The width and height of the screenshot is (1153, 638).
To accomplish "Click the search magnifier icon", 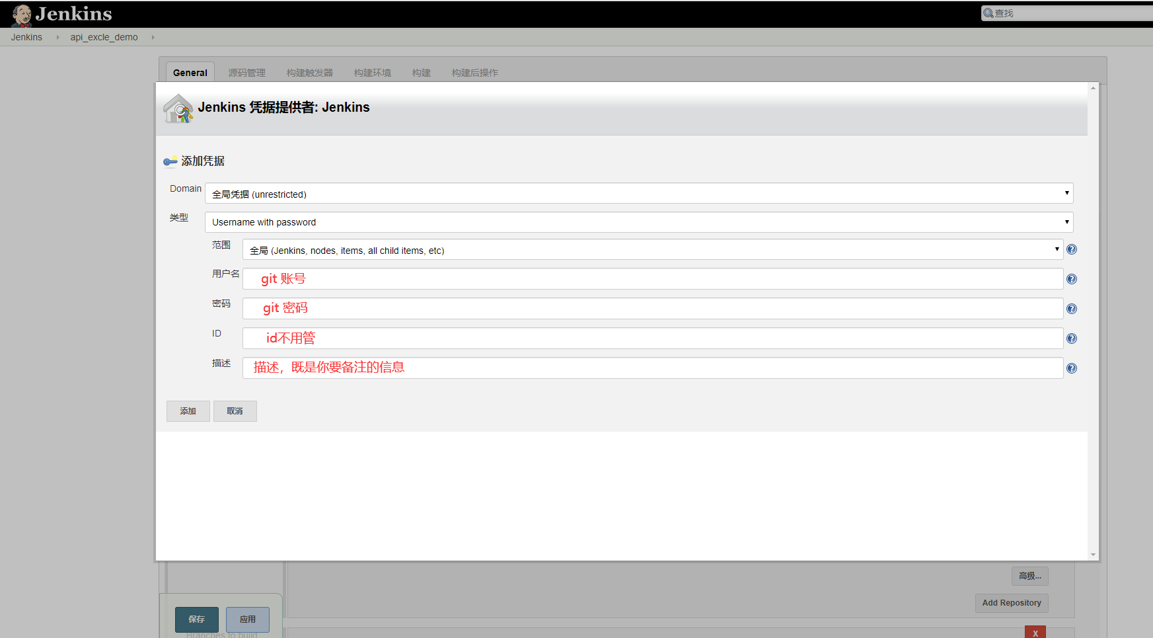I will point(988,13).
